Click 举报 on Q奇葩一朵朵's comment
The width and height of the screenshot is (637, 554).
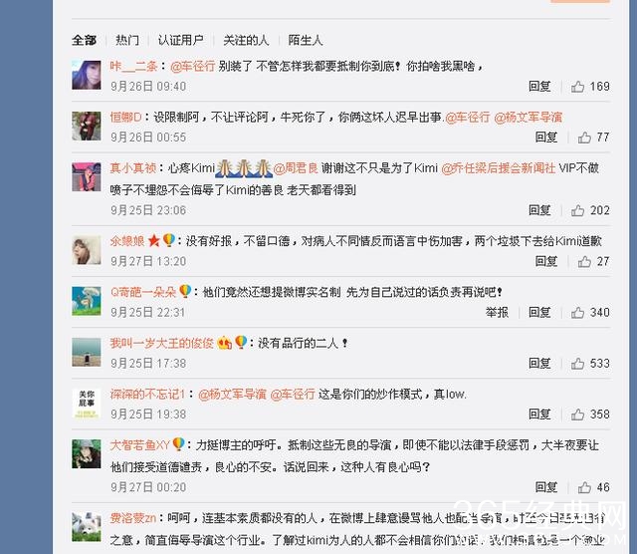pyautogui.click(x=497, y=313)
